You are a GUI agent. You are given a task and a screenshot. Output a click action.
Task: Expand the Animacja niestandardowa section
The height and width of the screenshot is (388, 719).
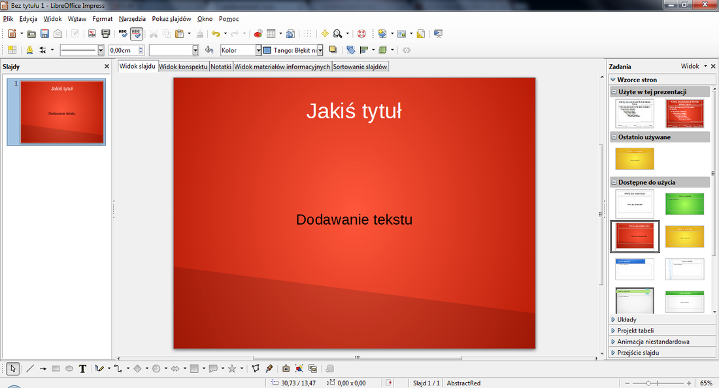pos(613,342)
